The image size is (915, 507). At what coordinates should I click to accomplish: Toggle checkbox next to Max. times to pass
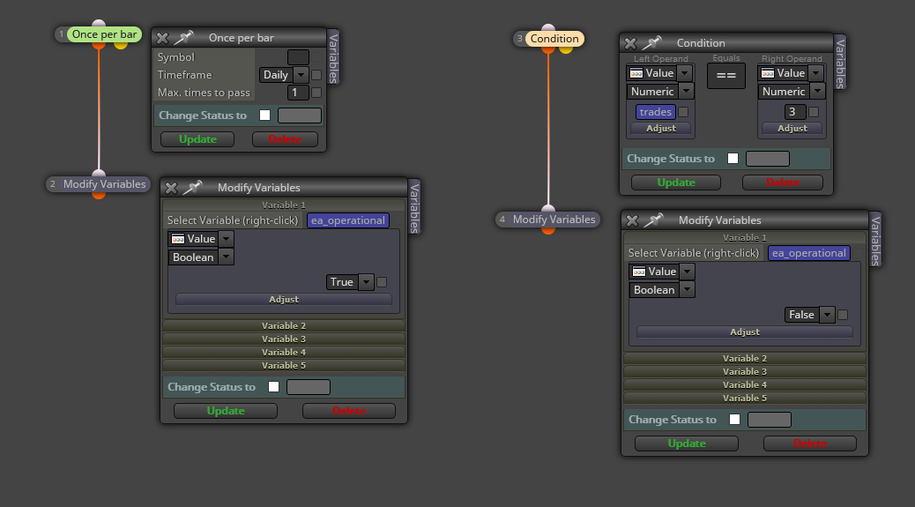[x=316, y=93]
